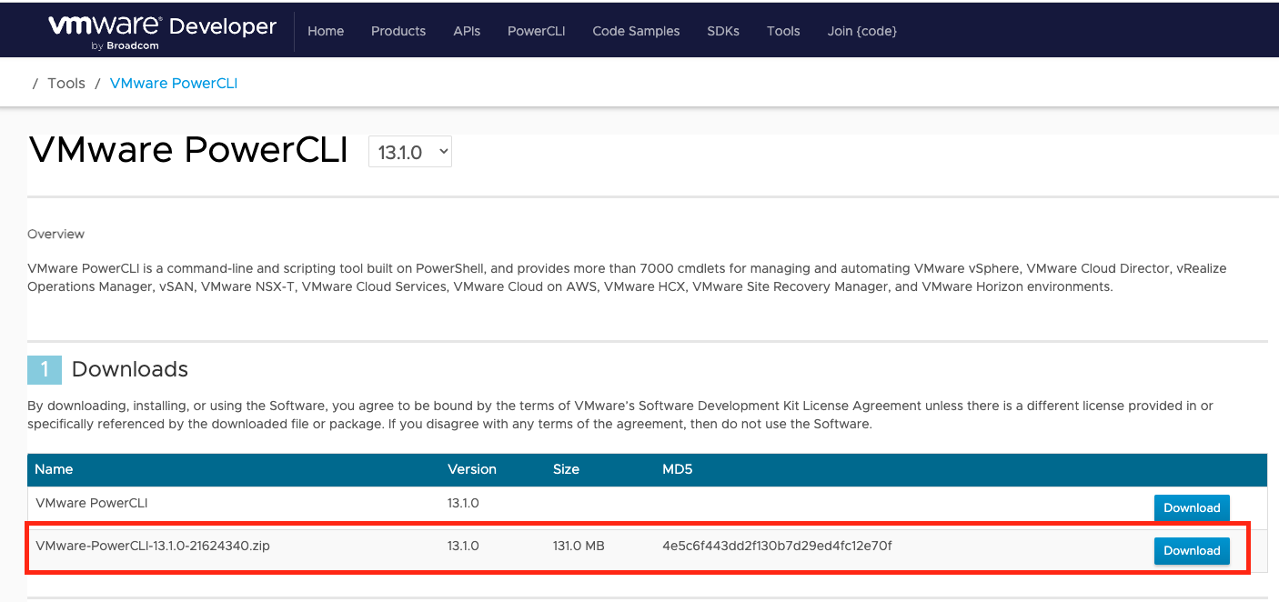Select the MD5 hash 4e5c6f443dd2f130b7d29ed4fc12e70f
This screenshot has width=1279, height=602.
(x=777, y=546)
